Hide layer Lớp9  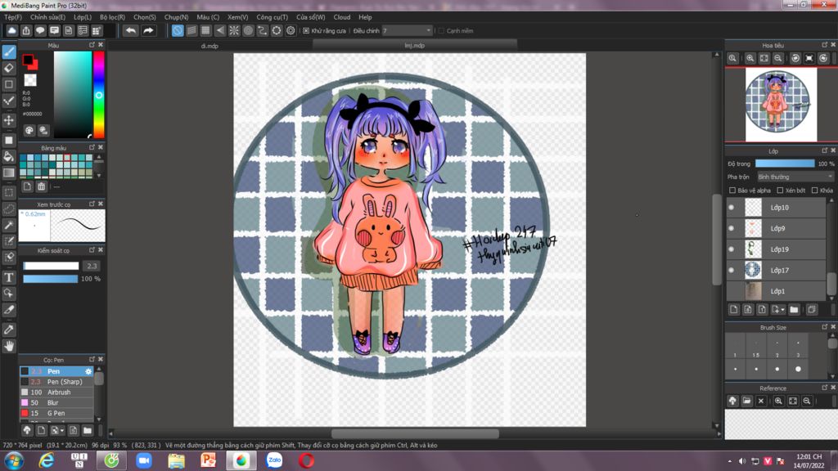[732, 228]
